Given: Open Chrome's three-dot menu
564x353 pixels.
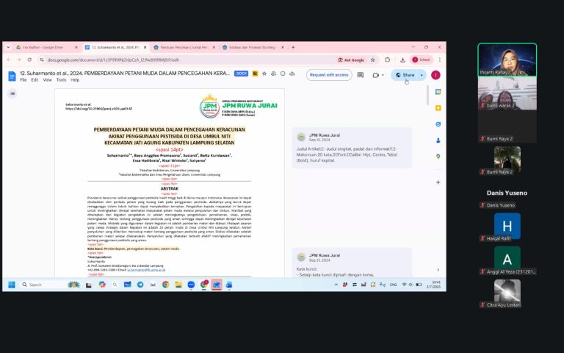Looking at the screenshot, I should click(x=440, y=60).
